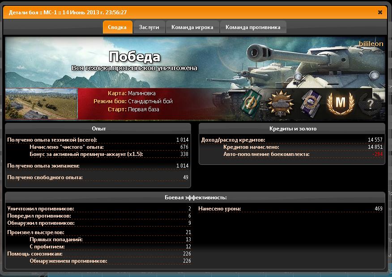Click the purple ribbon medal icon

tap(311, 103)
